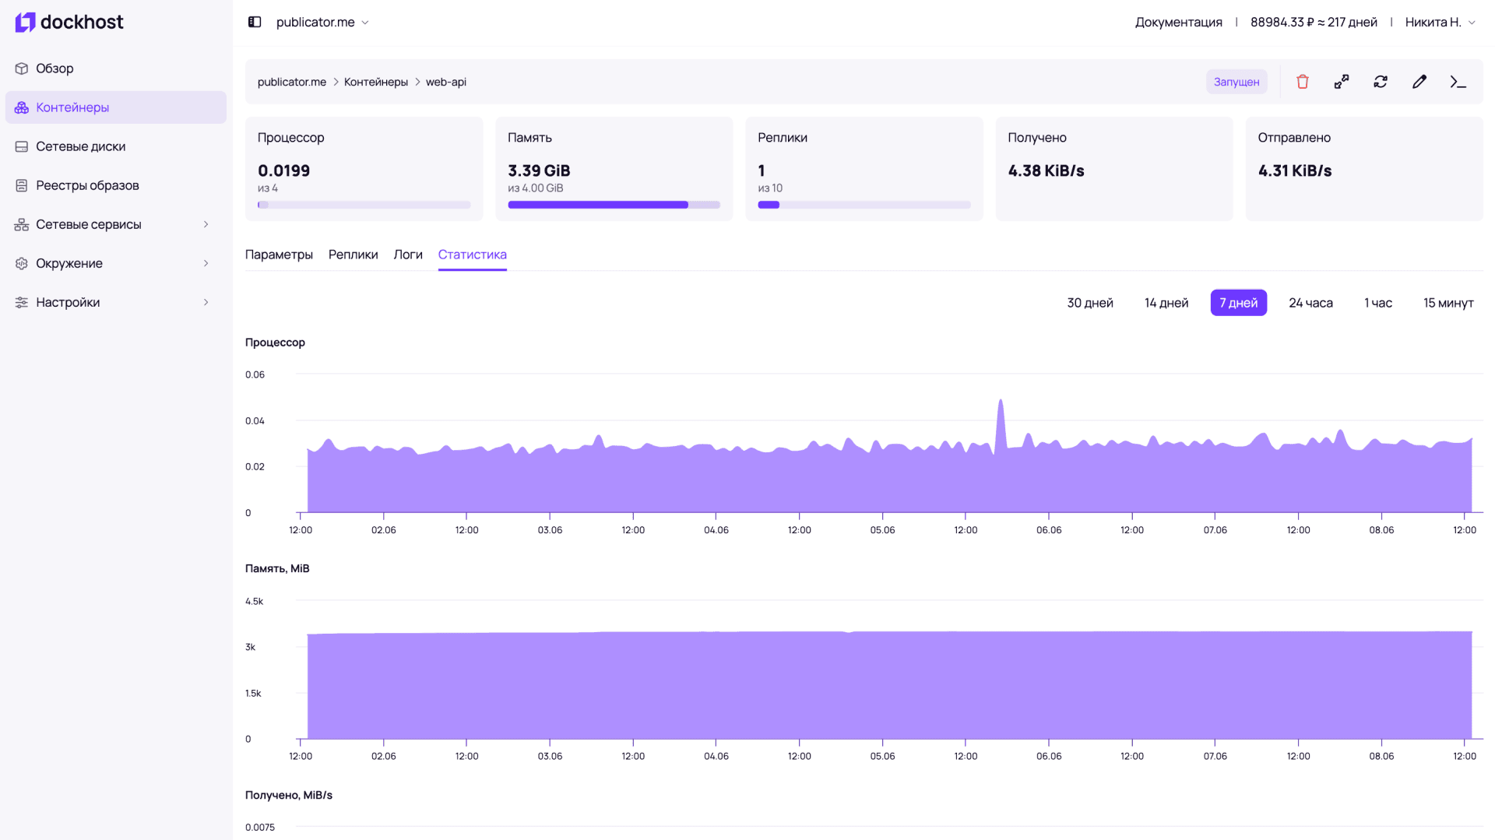Screen dimensions: 1495x840
Task: Click the pencil edit icon
Action: 1419,82
